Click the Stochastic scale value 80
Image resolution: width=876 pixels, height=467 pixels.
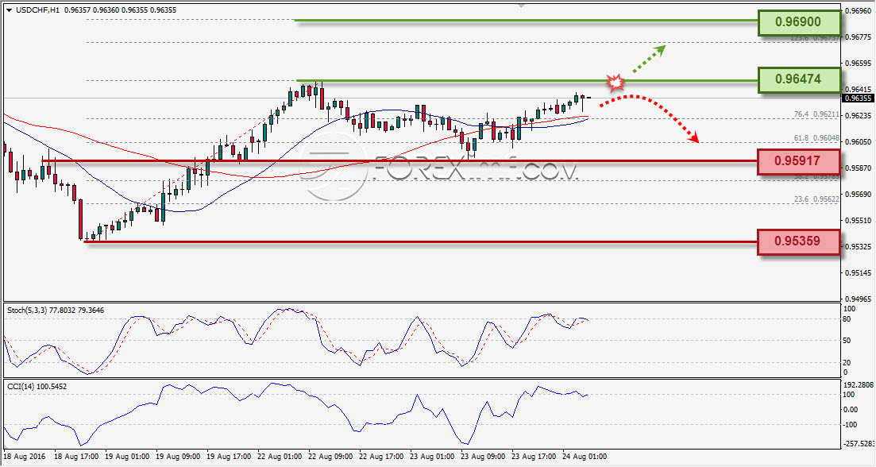[847, 319]
